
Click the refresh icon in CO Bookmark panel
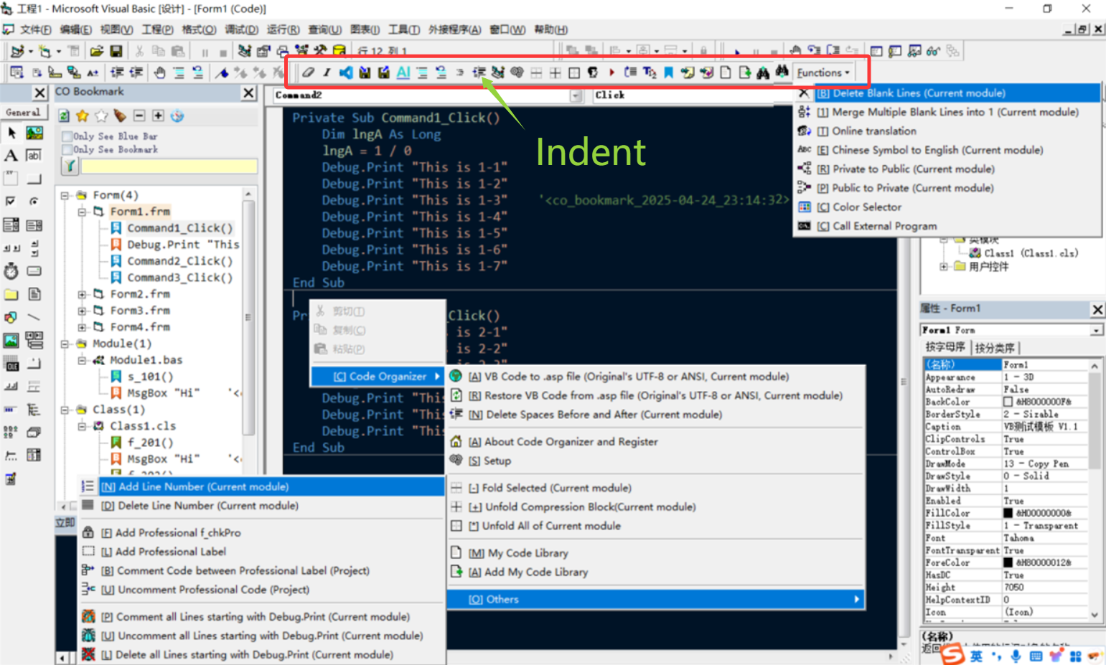pyautogui.click(x=64, y=115)
